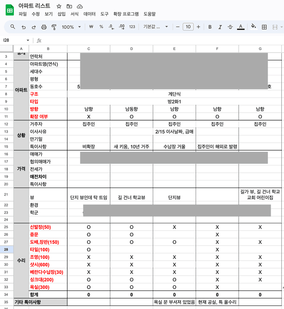Viewport: 284px width, 309px height.
Task: Select cell '현재 공실, 특 올수리'
Action: [217, 302]
